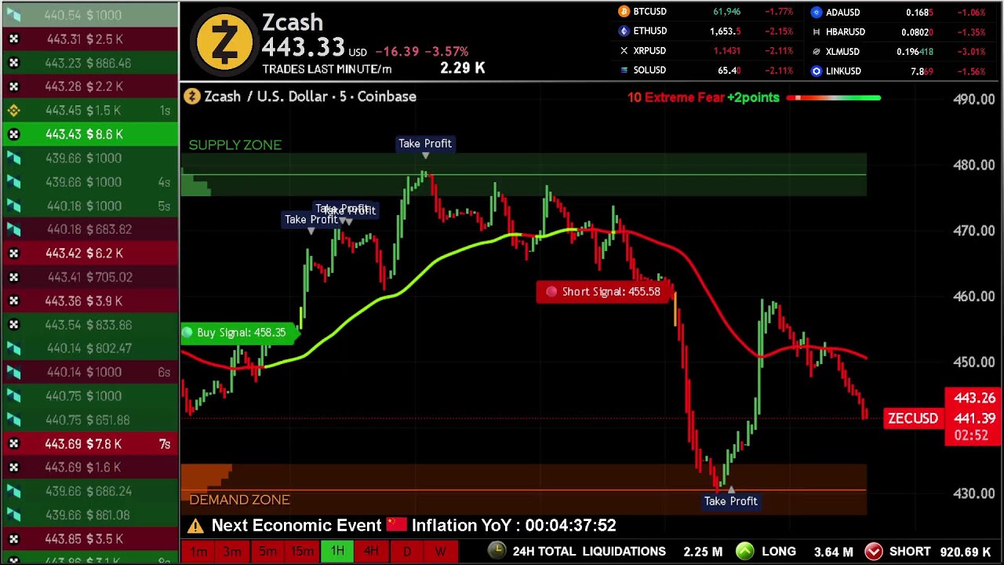The height and width of the screenshot is (565, 1004).
Task: Click the Take Profit marker in the demand zone
Action: [730, 501]
